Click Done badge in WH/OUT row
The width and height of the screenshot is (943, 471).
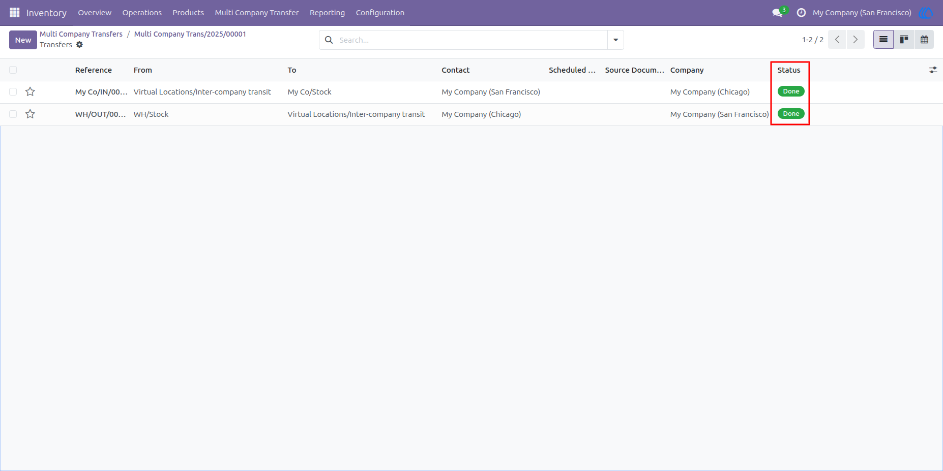click(x=791, y=114)
